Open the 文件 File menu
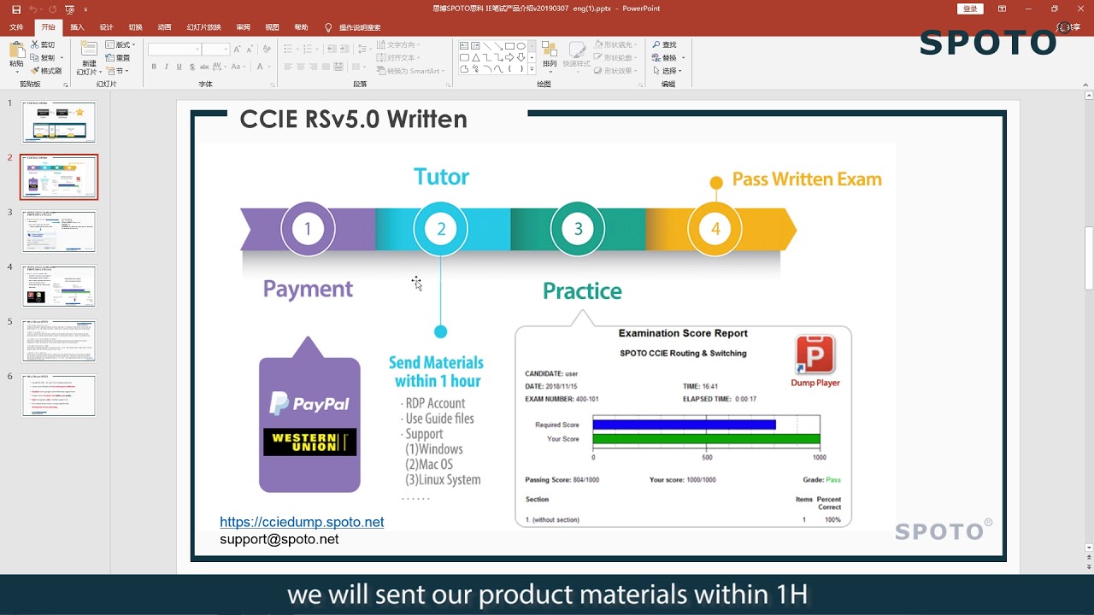 (x=16, y=27)
